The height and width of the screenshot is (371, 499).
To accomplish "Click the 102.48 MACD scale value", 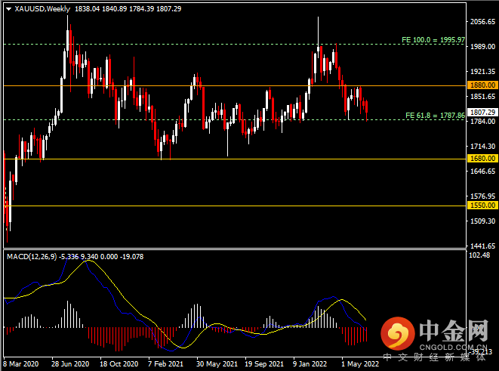I will coord(479,255).
